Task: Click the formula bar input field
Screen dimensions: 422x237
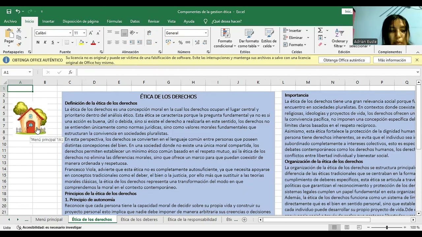Action: click(x=246, y=72)
